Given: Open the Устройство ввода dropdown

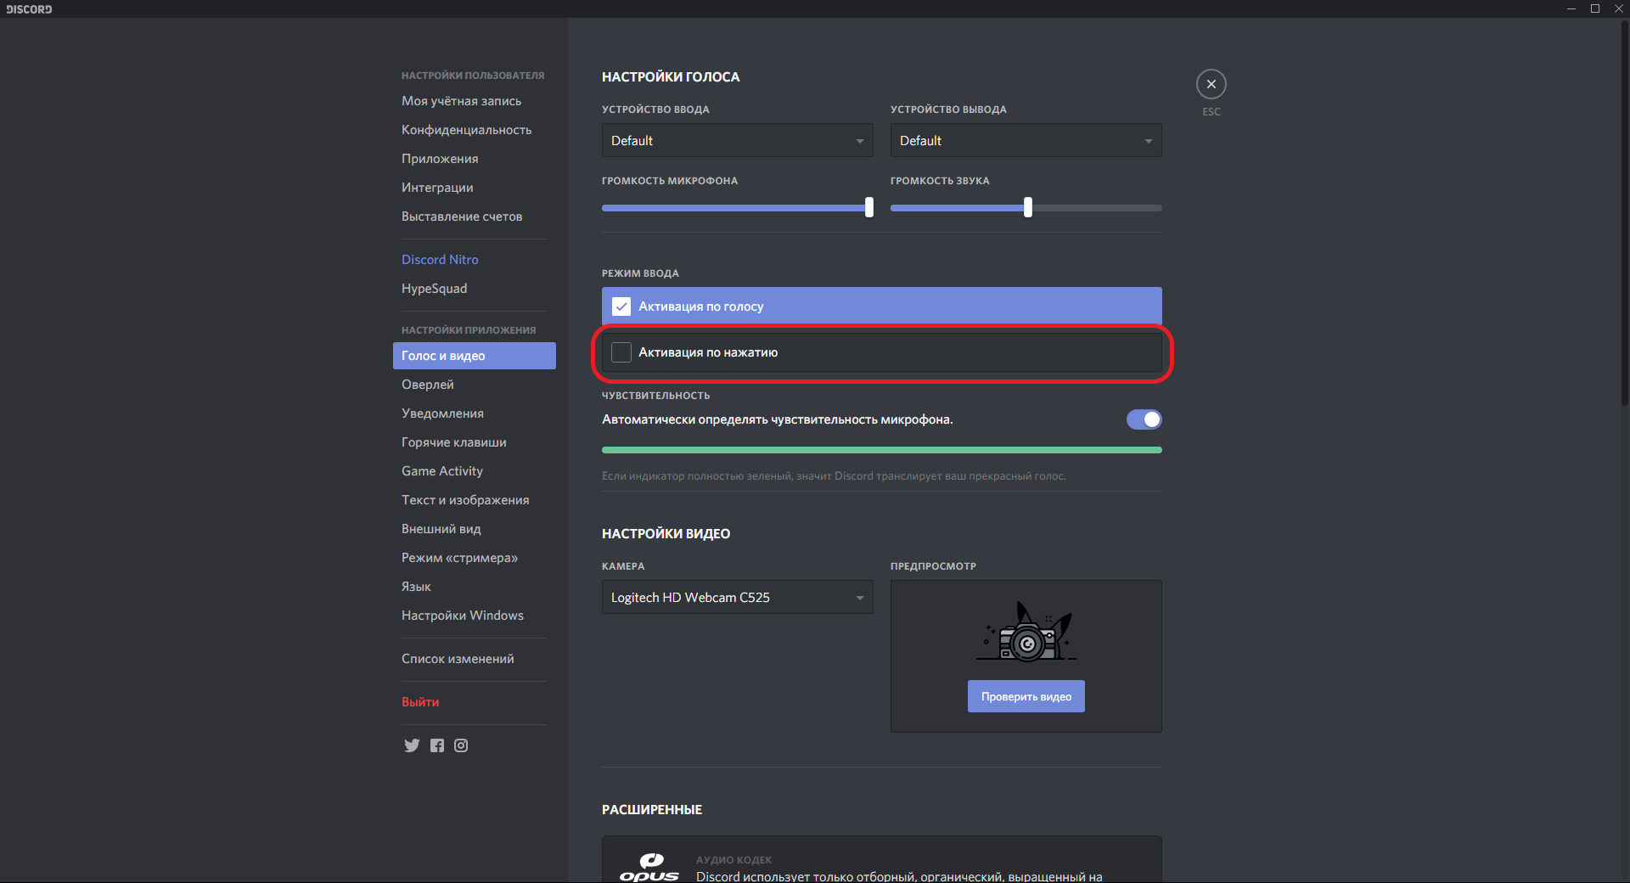Looking at the screenshot, I should (737, 141).
